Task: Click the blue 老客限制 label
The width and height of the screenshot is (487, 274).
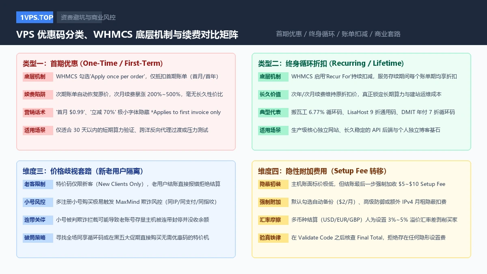Action: [38, 184]
